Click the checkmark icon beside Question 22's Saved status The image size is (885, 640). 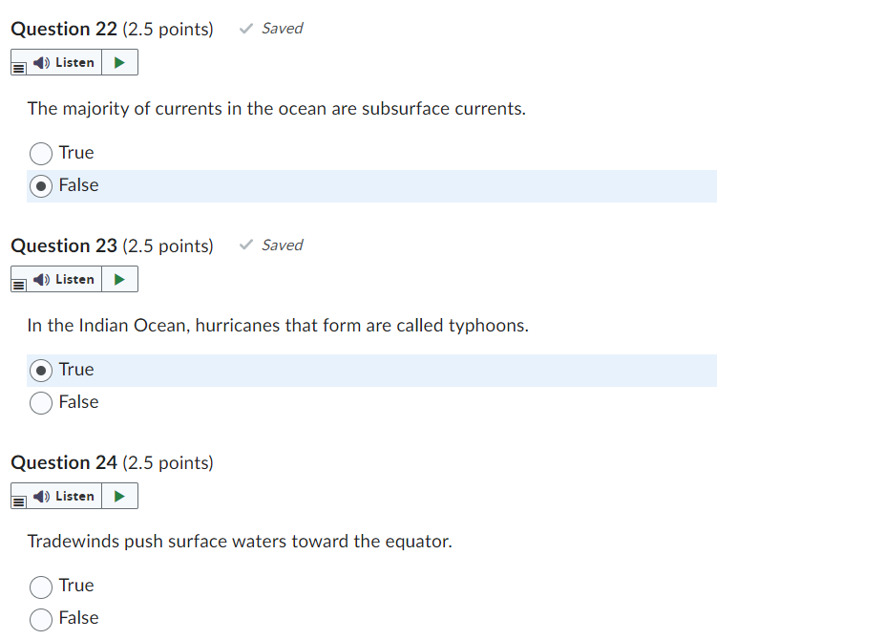pyautogui.click(x=243, y=28)
